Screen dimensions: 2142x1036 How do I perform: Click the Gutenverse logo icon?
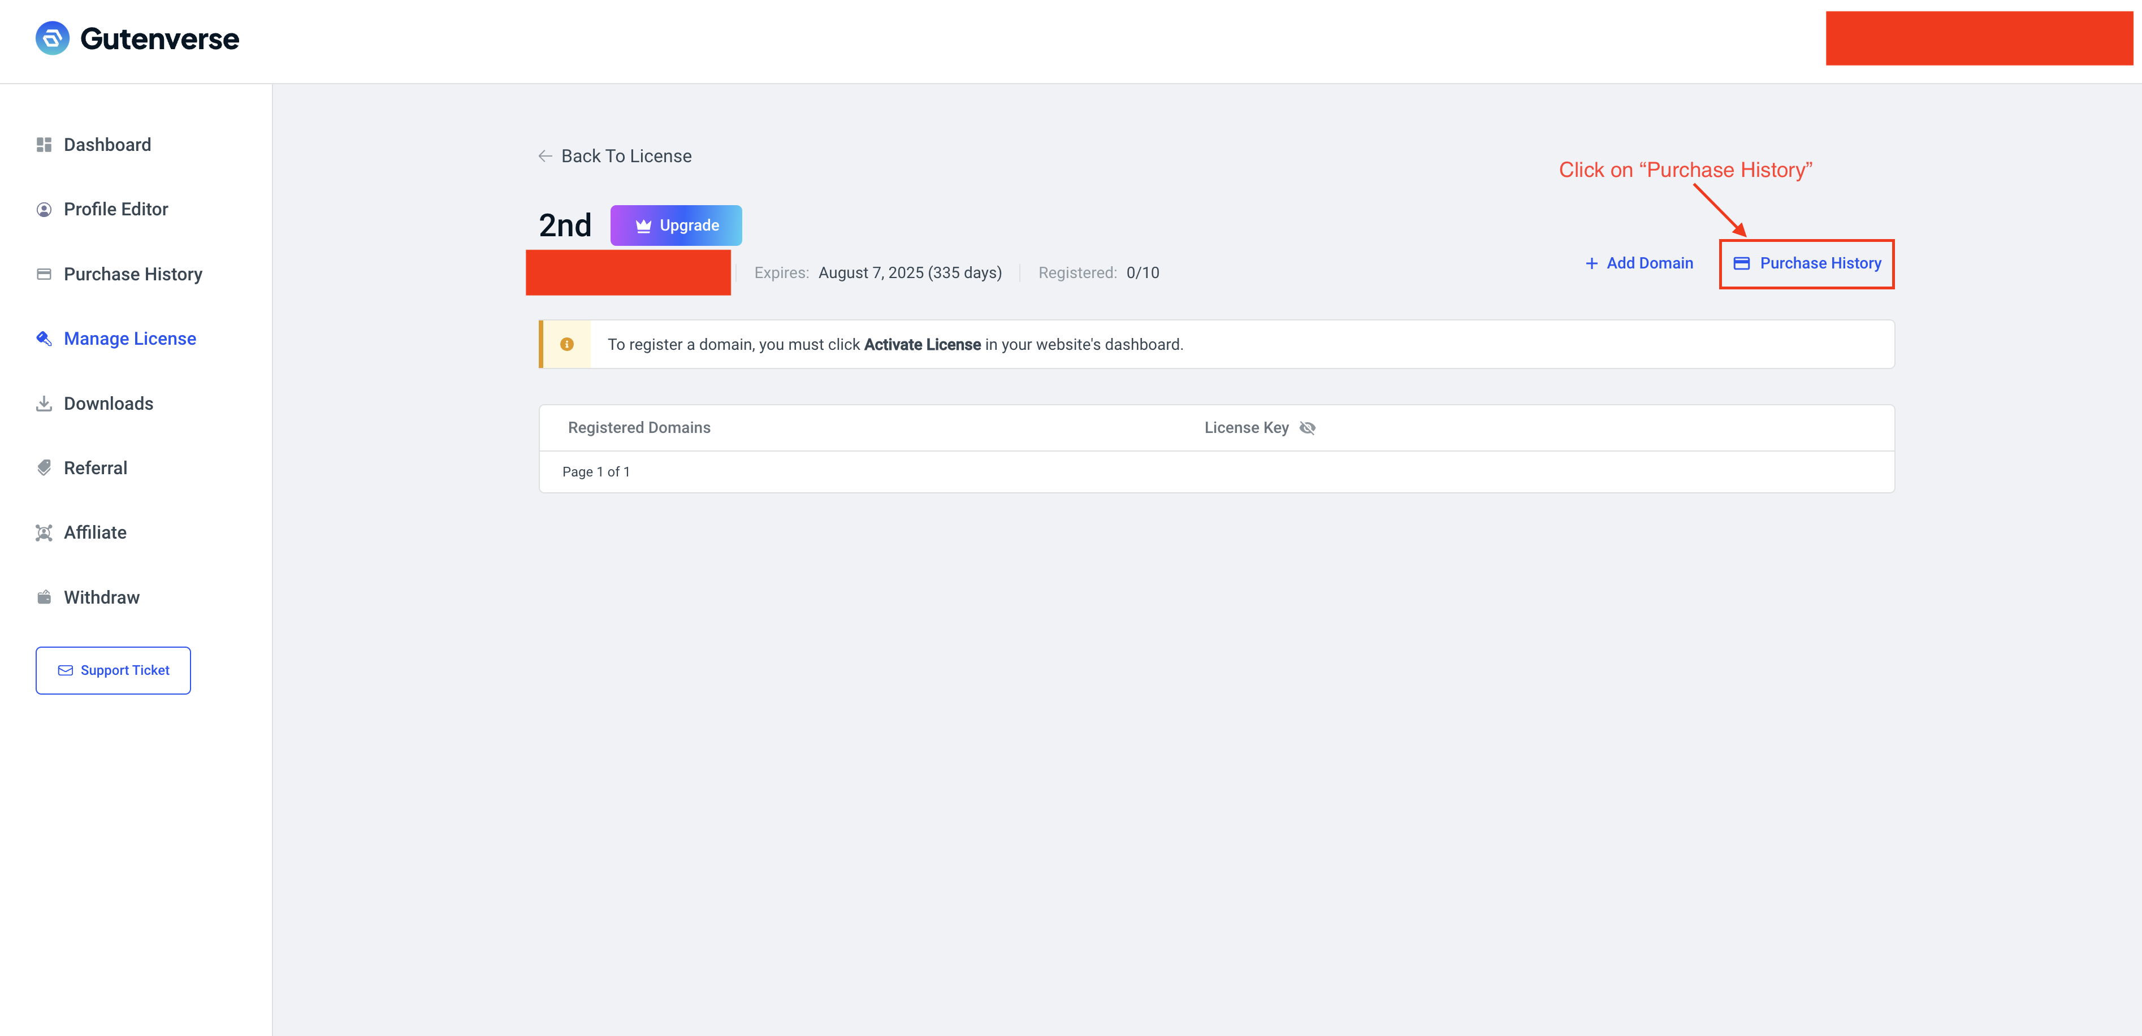pos(53,38)
